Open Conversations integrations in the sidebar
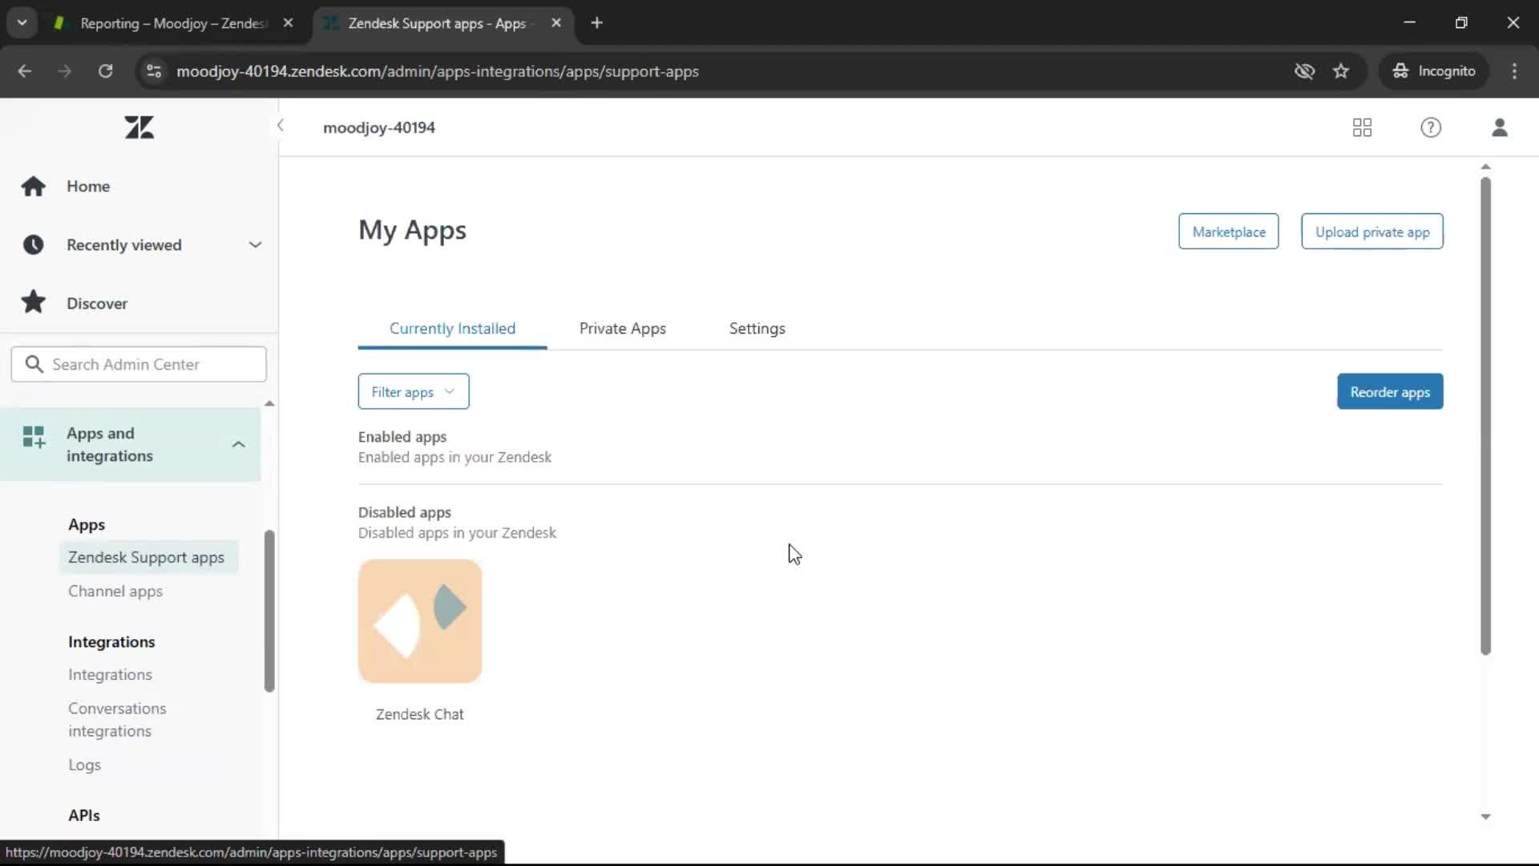 coord(117,719)
